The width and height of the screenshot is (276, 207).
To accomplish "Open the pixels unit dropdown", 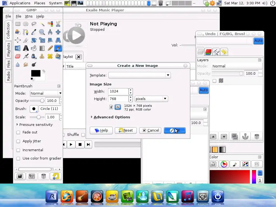I will [151, 99].
